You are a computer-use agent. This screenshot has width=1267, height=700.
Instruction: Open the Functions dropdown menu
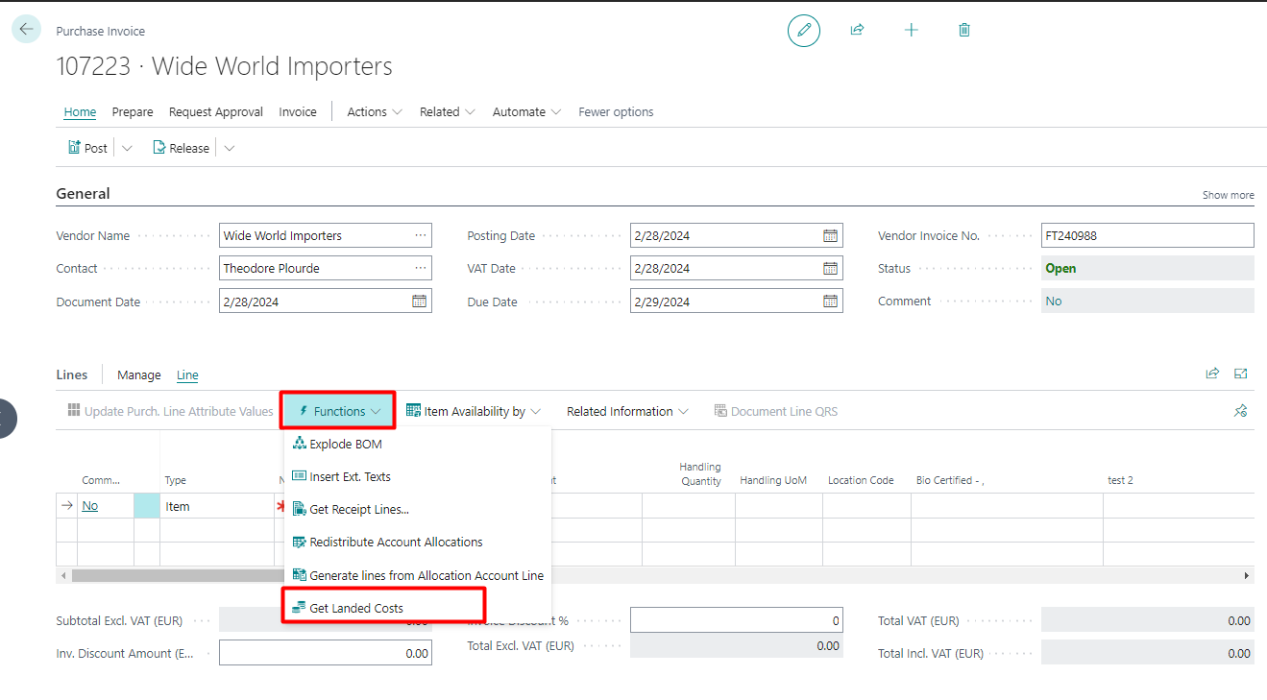(339, 411)
